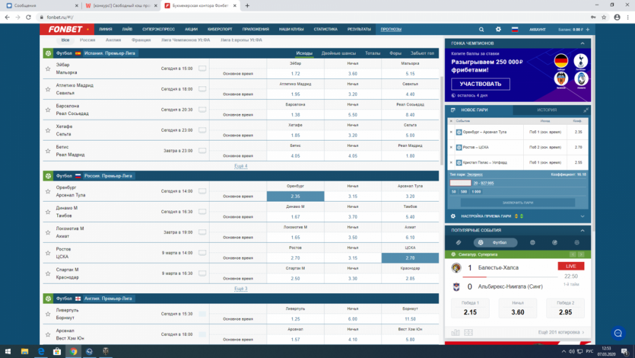Switch to the История tab in bet slip
The height and width of the screenshot is (358, 635).
(x=547, y=110)
